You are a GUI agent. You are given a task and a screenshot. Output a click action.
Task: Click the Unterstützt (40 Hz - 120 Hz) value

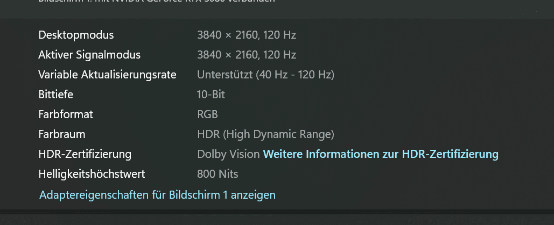pyautogui.click(x=265, y=75)
